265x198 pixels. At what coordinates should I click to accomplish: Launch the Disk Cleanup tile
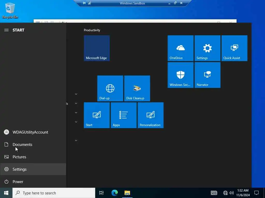137,88
